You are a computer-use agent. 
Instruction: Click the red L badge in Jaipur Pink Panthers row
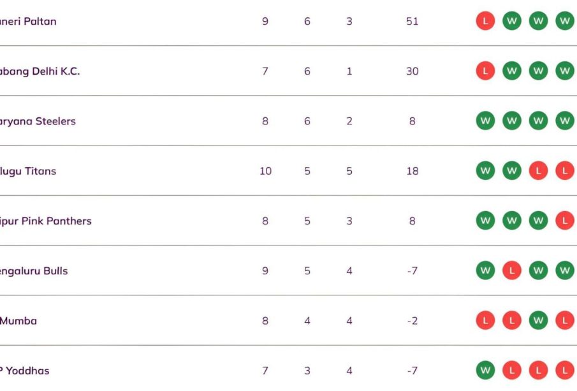pos(564,221)
